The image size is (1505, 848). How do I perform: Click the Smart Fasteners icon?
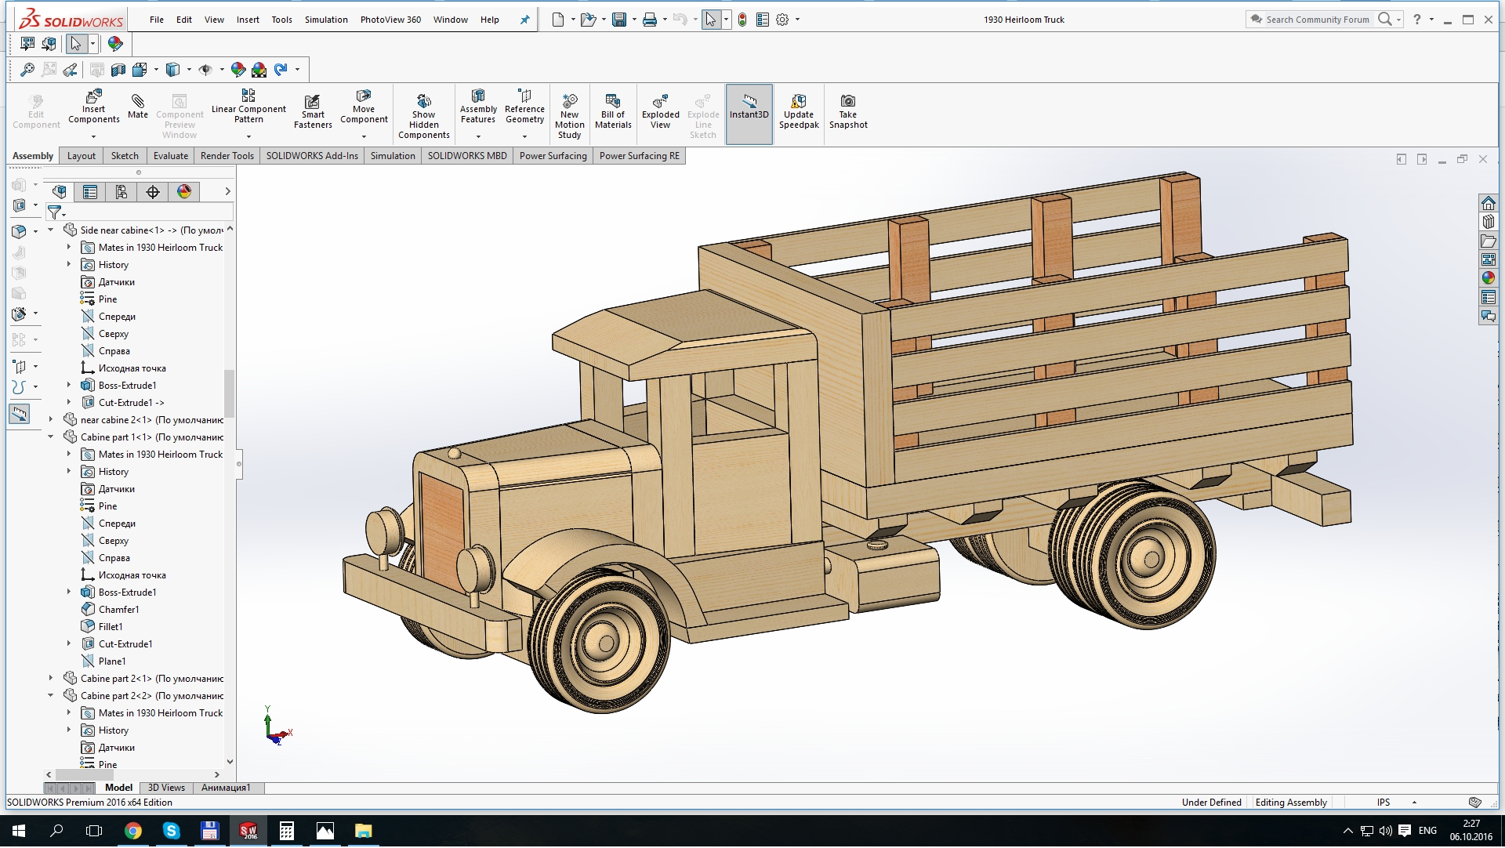point(312,102)
